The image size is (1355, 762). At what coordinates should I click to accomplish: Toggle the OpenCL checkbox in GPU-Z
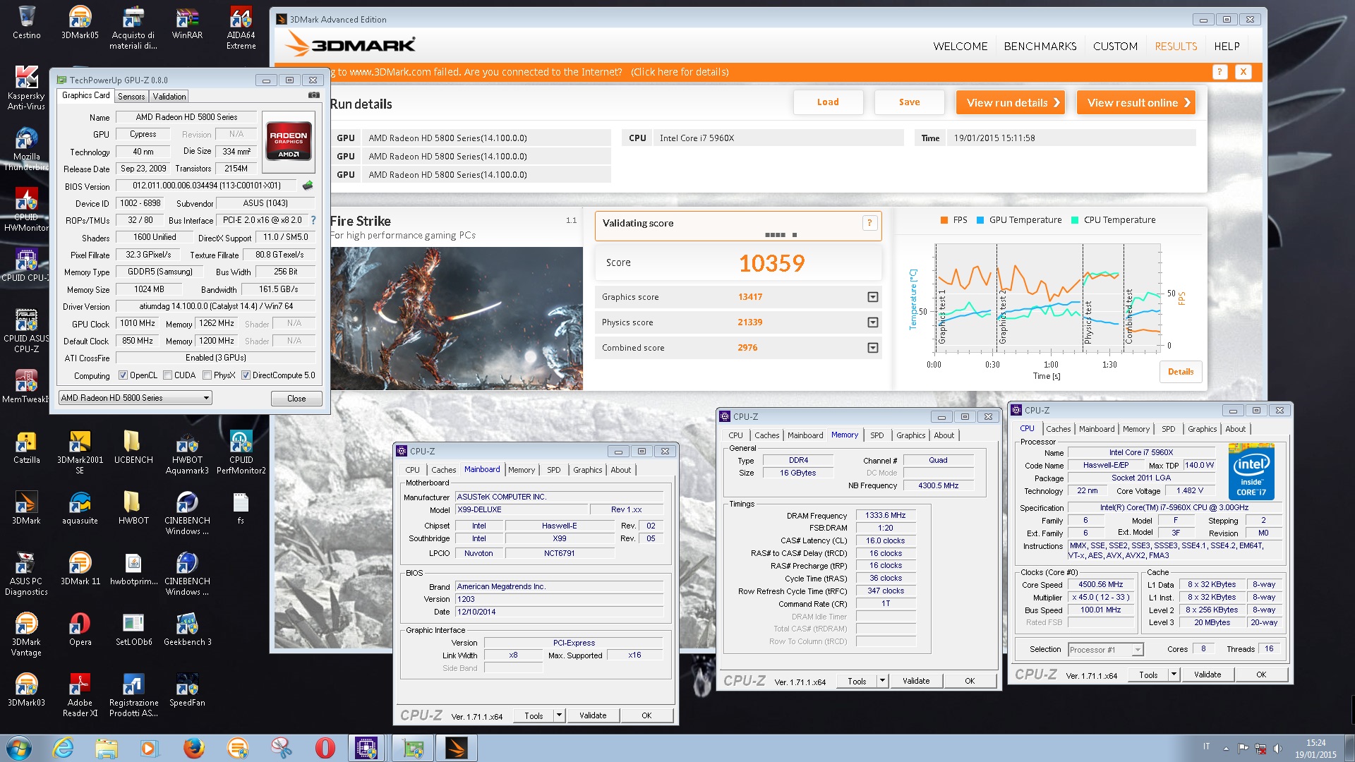point(124,375)
